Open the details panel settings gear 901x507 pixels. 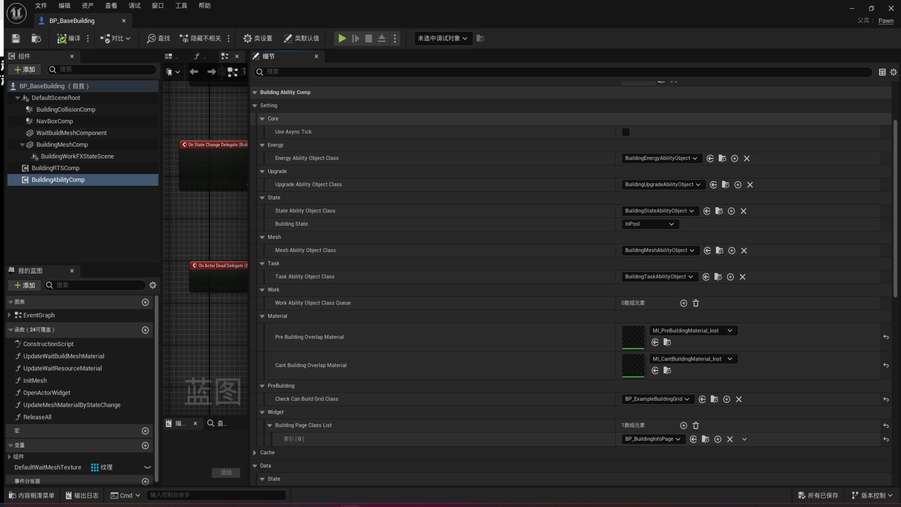pyautogui.click(x=894, y=72)
